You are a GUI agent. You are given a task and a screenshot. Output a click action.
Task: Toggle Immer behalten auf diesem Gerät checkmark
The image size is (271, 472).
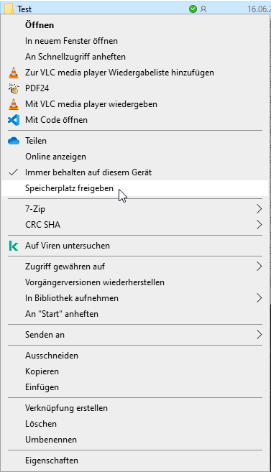[13, 172]
